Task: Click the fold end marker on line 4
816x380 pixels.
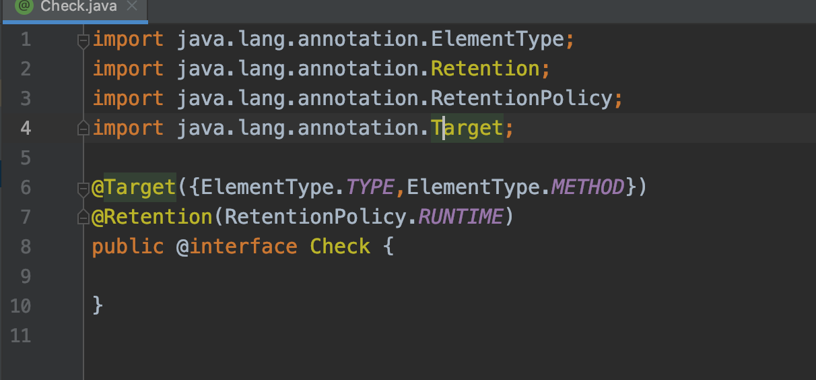Action: [x=83, y=128]
